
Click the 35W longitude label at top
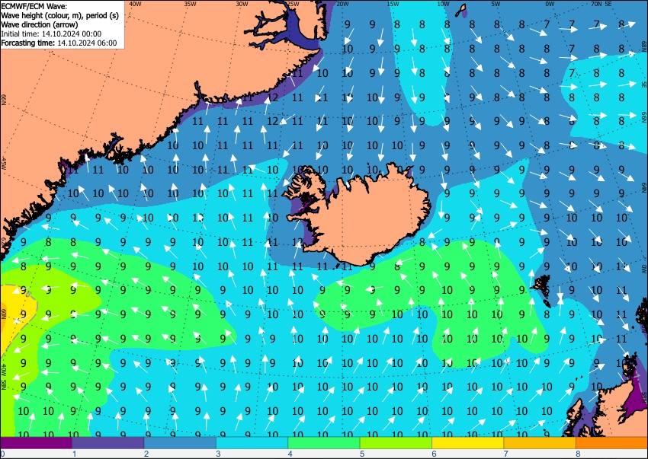point(190,4)
